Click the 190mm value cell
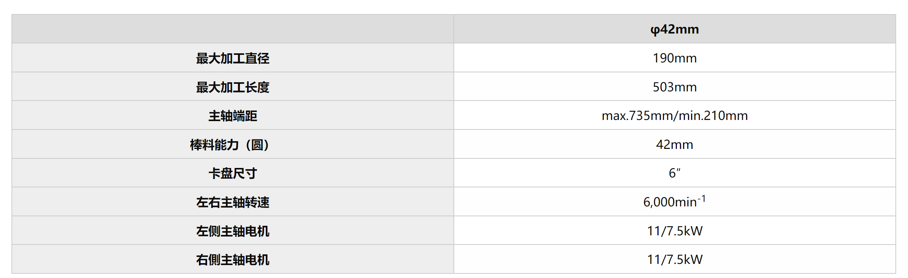908x278 pixels. [x=674, y=58]
